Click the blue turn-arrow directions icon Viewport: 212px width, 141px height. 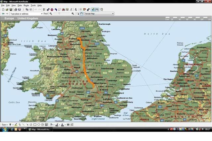[56, 10]
